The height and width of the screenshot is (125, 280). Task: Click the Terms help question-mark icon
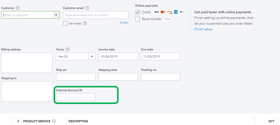click(67, 49)
